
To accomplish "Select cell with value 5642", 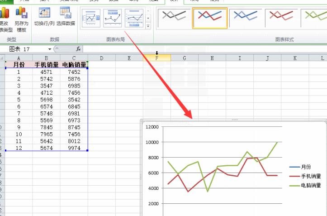I will 46,141.
